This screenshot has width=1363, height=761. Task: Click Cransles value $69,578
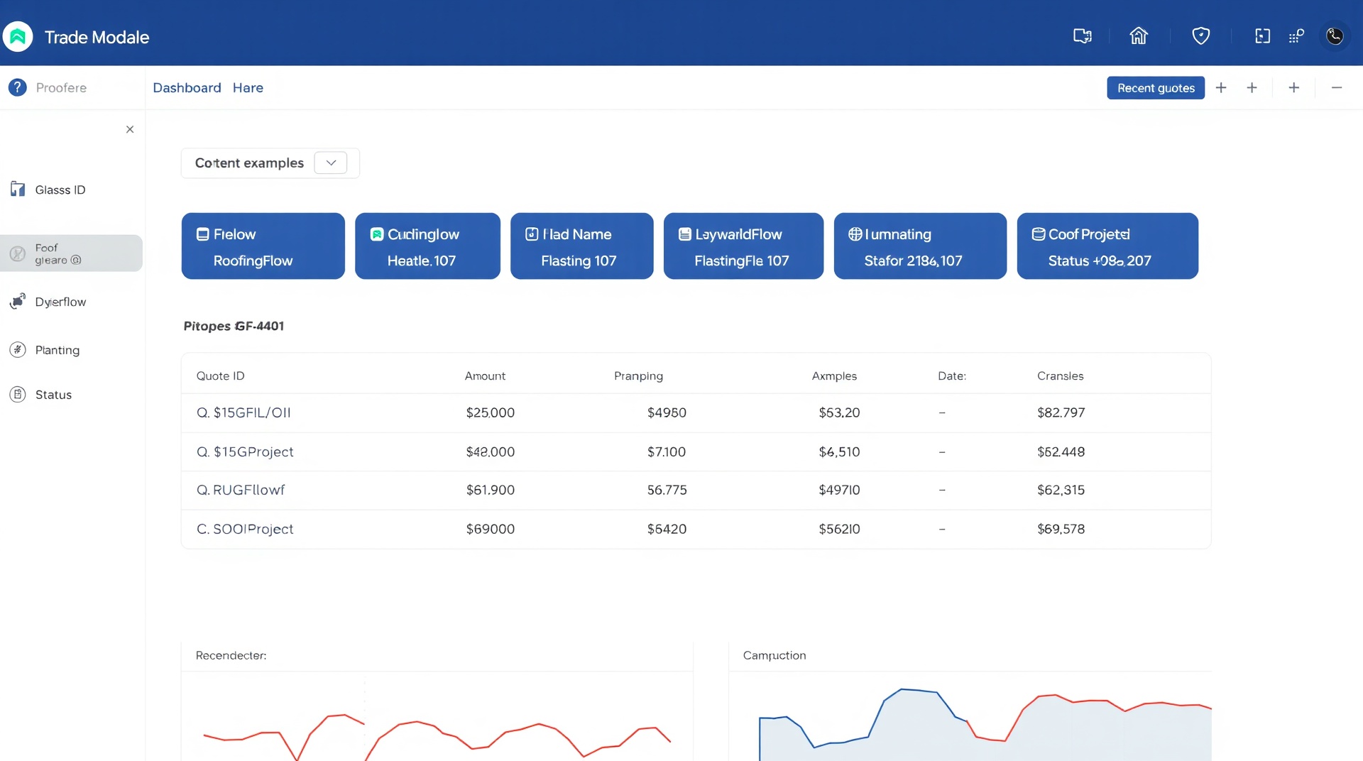pyautogui.click(x=1061, y=529)
